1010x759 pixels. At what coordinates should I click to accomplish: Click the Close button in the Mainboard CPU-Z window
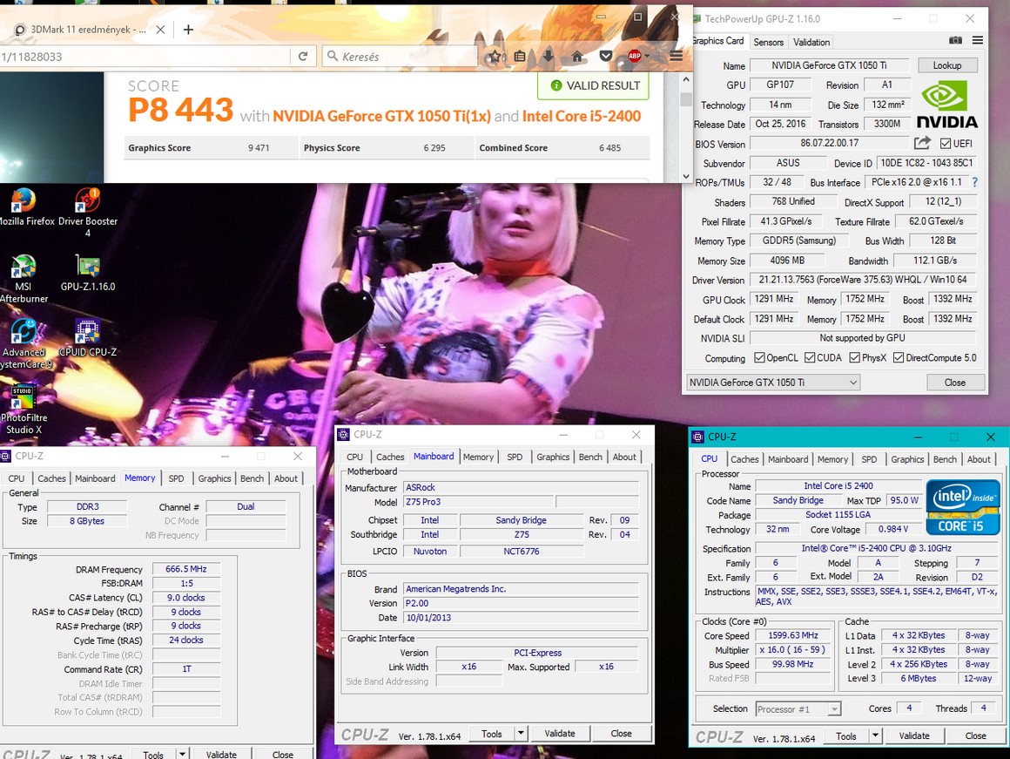621,733
